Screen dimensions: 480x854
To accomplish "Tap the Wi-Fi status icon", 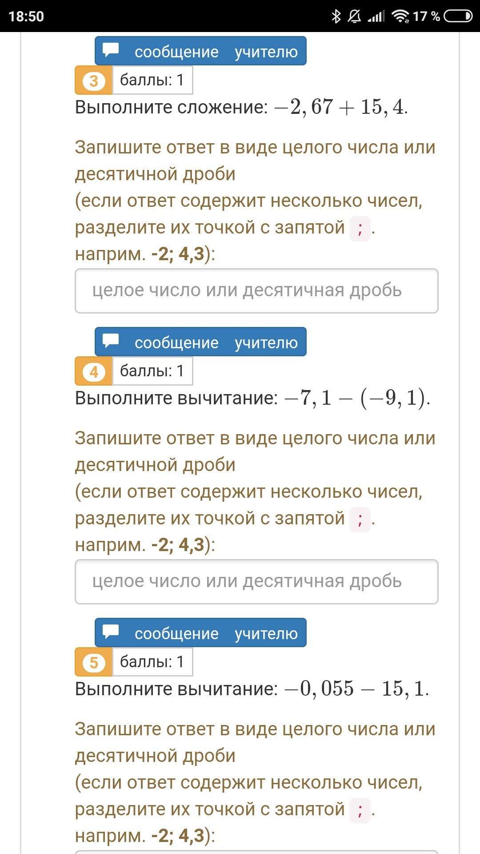I will coord(400,16).
